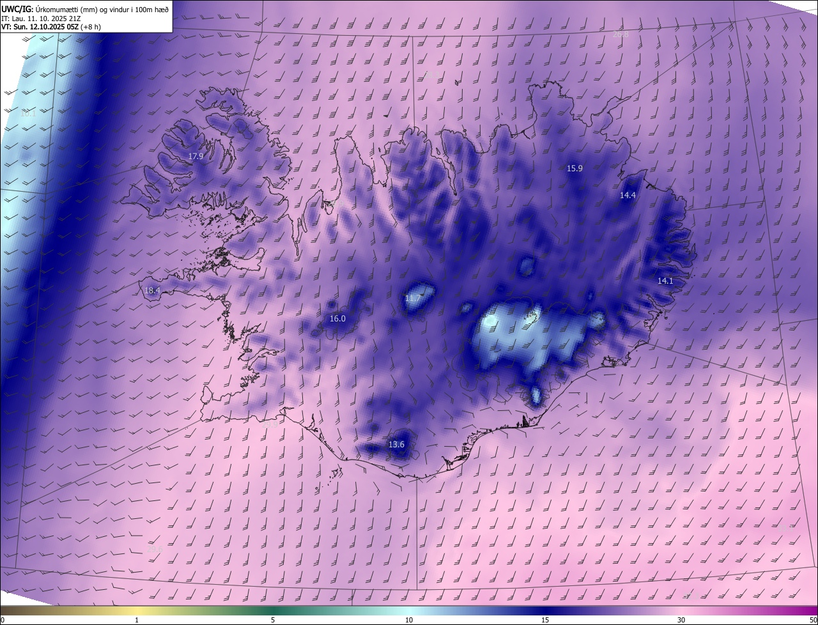This screenshot has height=625, width=818.
Task: Click the colorbar tick label 30
Action: click(681, 620)
